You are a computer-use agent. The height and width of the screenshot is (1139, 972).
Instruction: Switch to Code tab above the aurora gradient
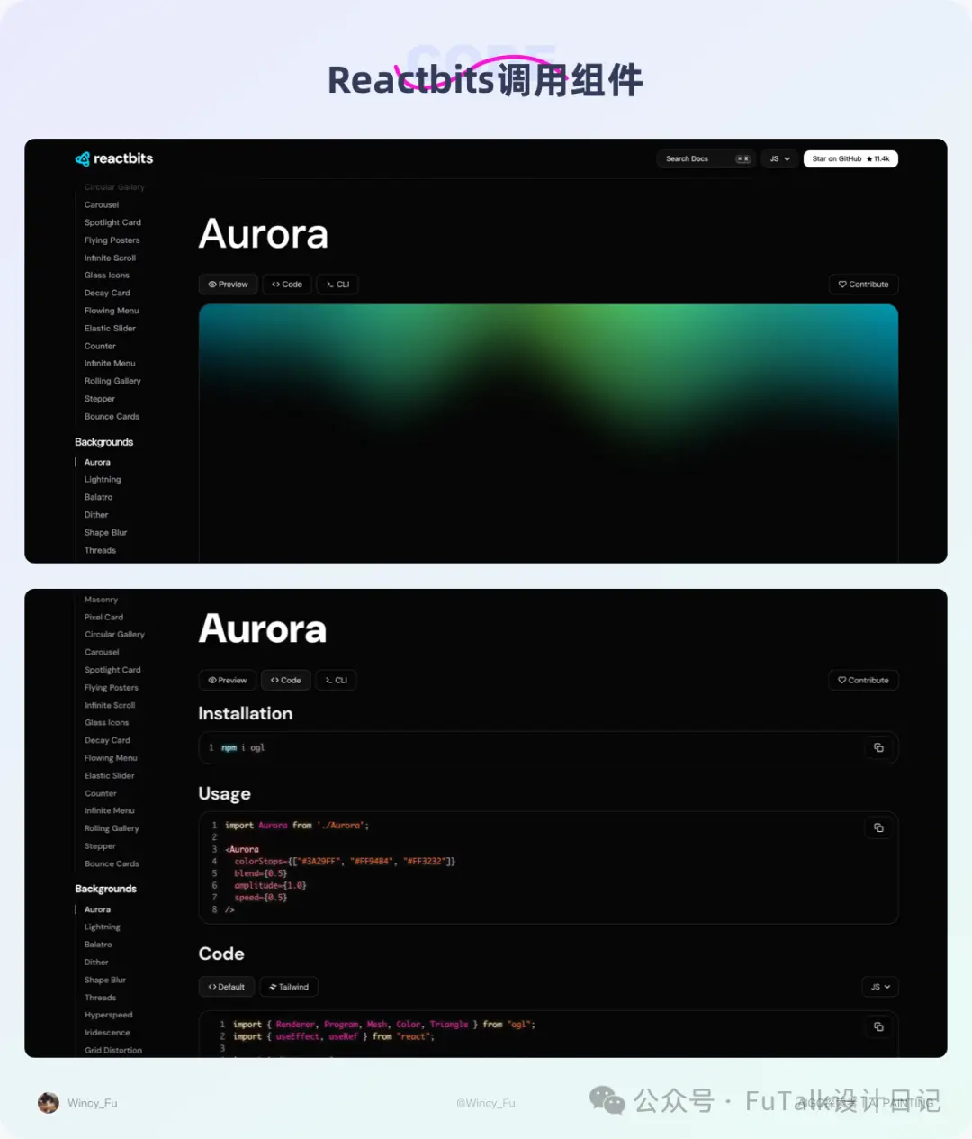click(x=286, y=285)
